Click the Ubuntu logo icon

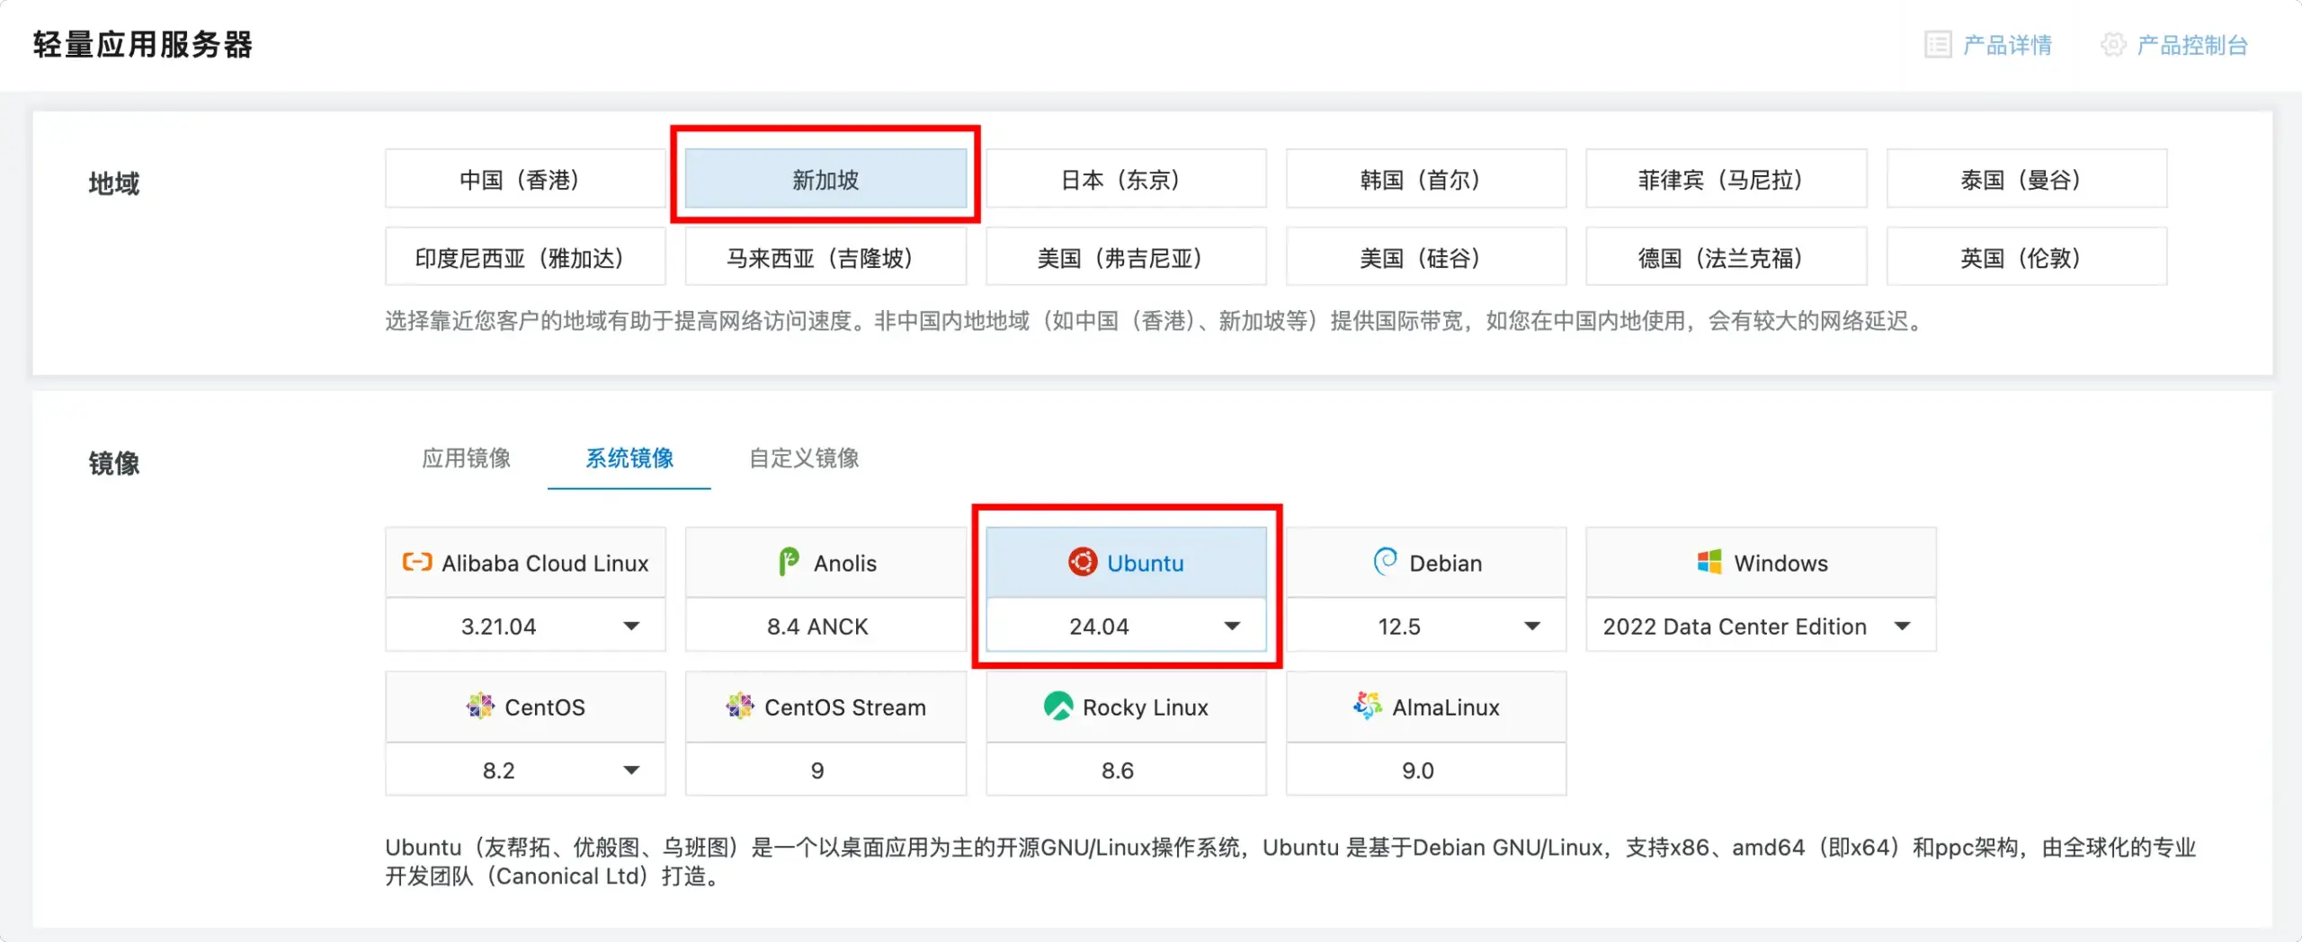click(1083, 562)
